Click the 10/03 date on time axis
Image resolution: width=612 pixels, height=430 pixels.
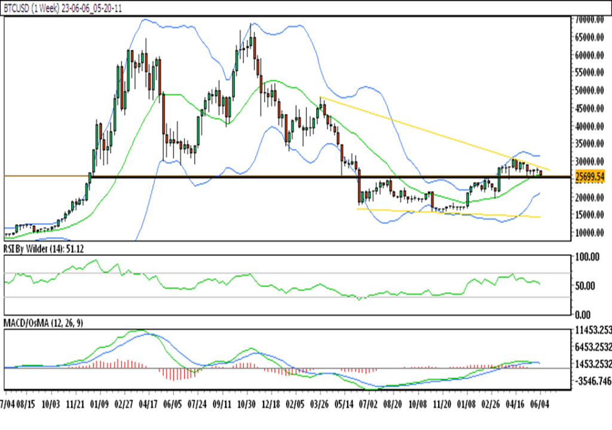click(x=51, y=404)
